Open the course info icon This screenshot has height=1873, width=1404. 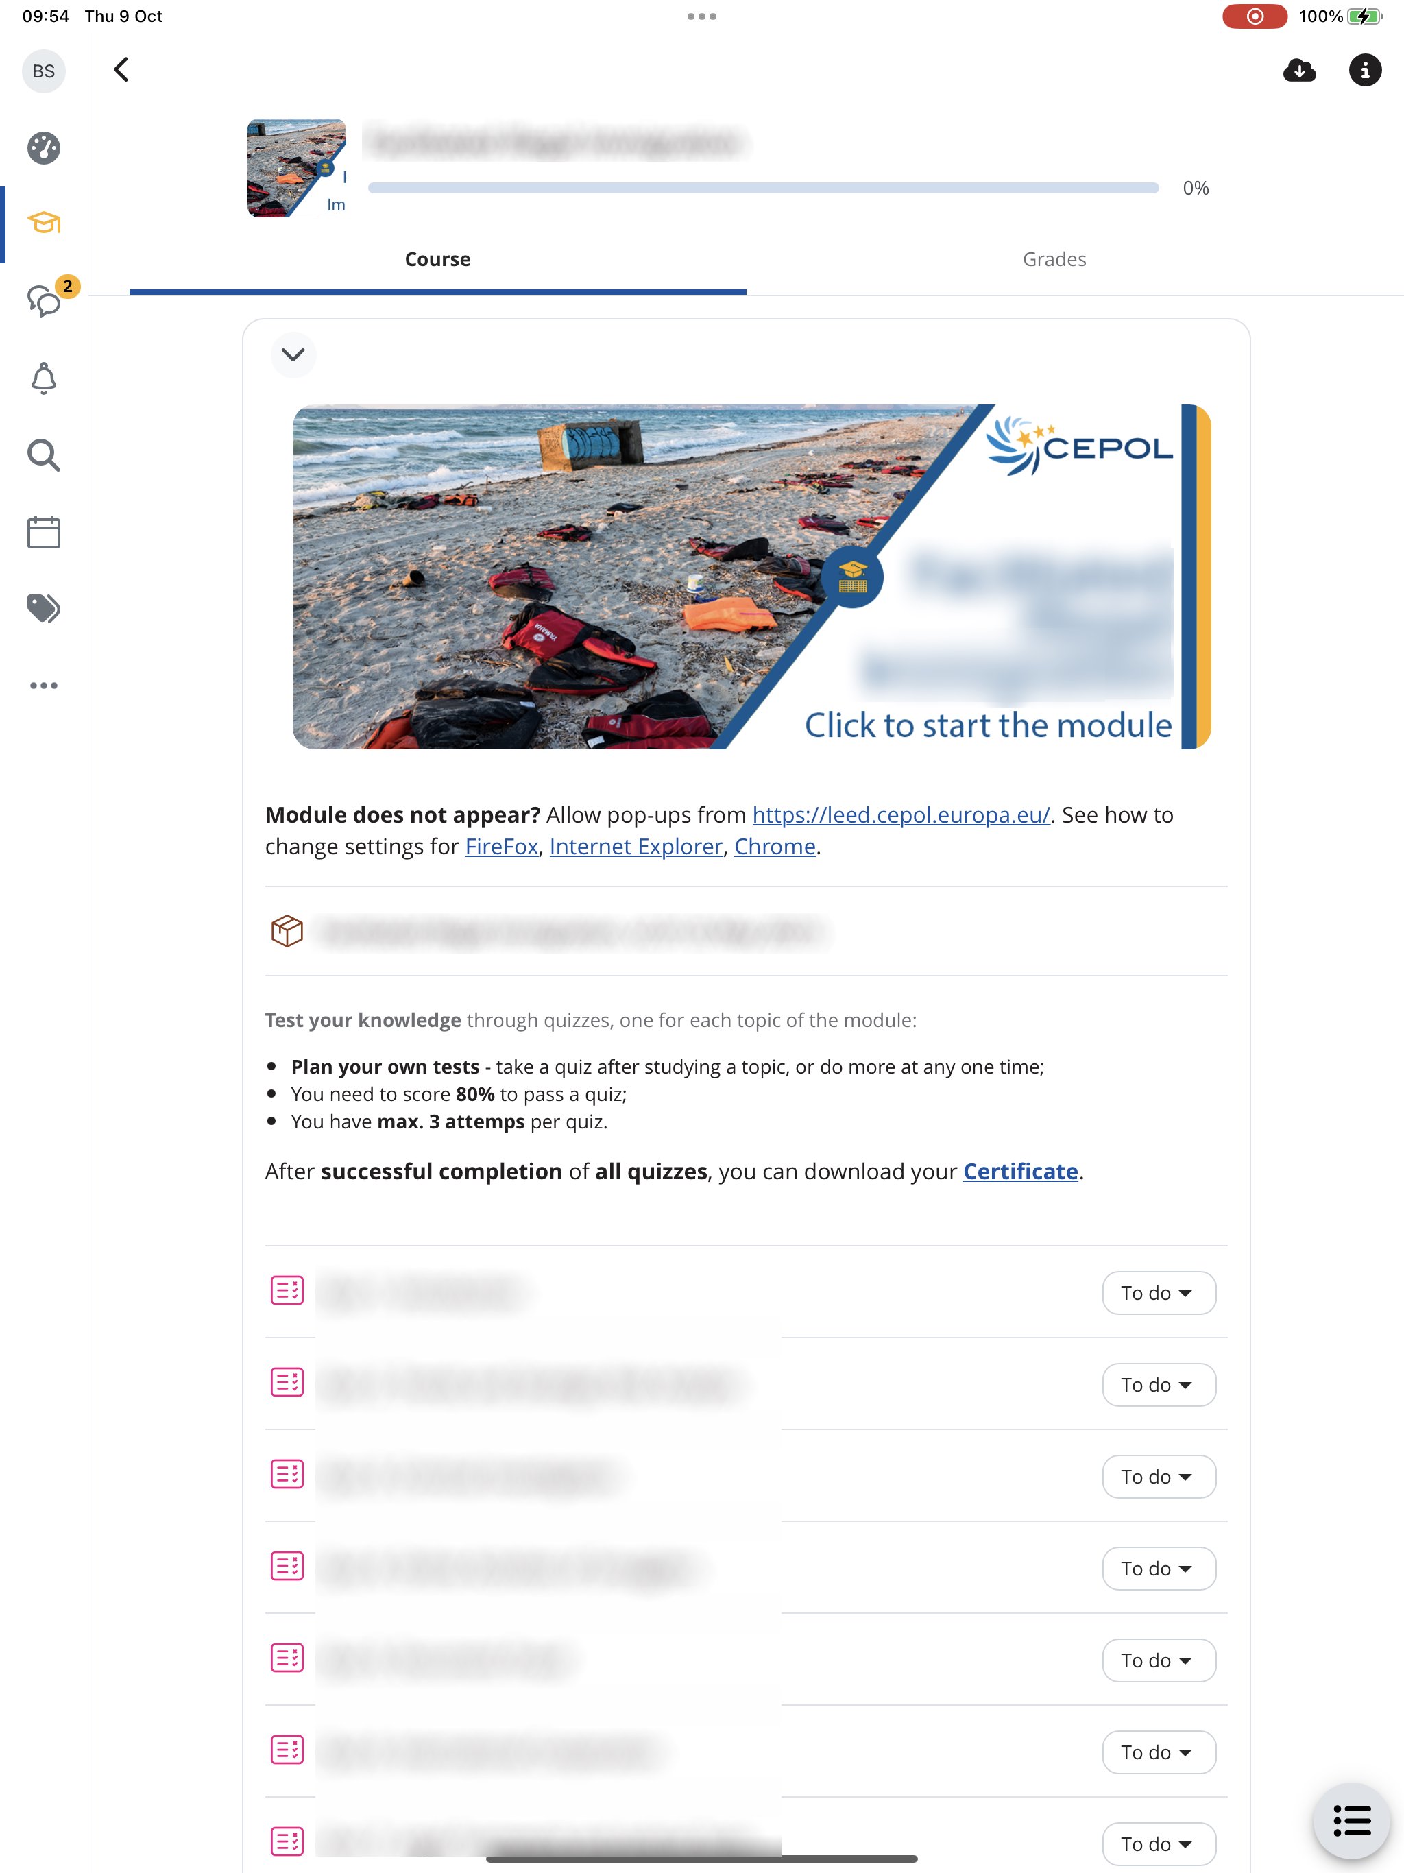(1364, 69)
